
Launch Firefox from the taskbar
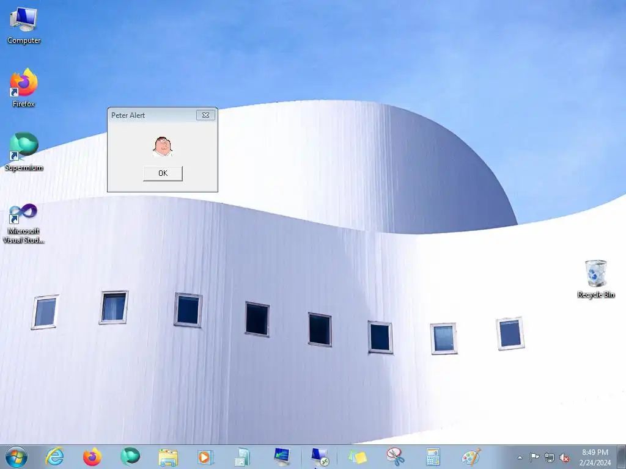point(92,457)
